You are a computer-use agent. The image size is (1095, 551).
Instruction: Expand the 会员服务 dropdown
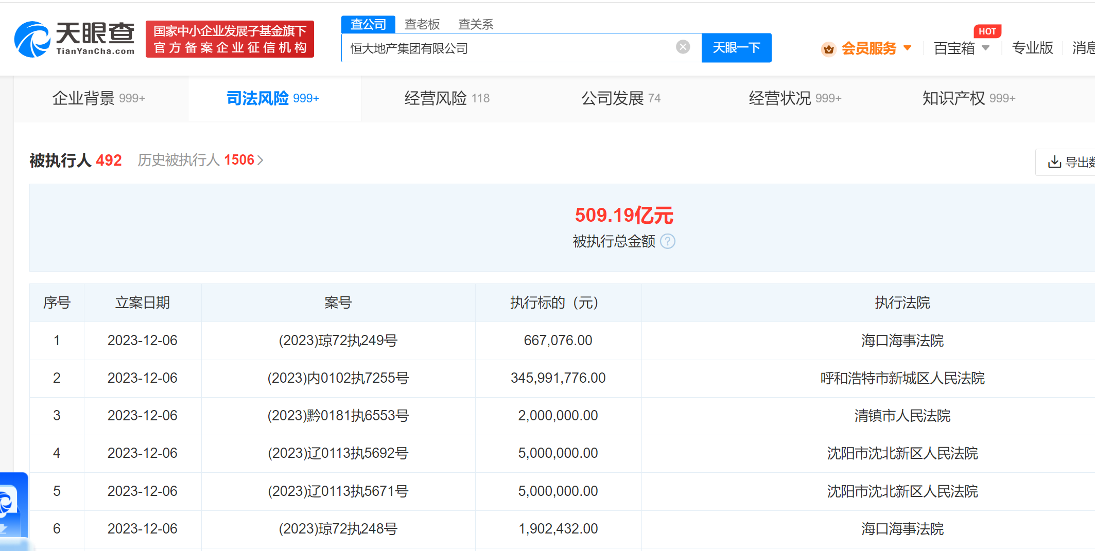coord(908,48)
